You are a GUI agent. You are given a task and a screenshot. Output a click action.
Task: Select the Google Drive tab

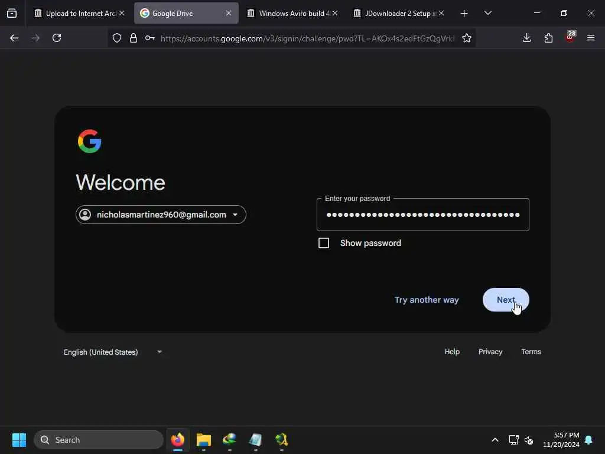point(186,13)
